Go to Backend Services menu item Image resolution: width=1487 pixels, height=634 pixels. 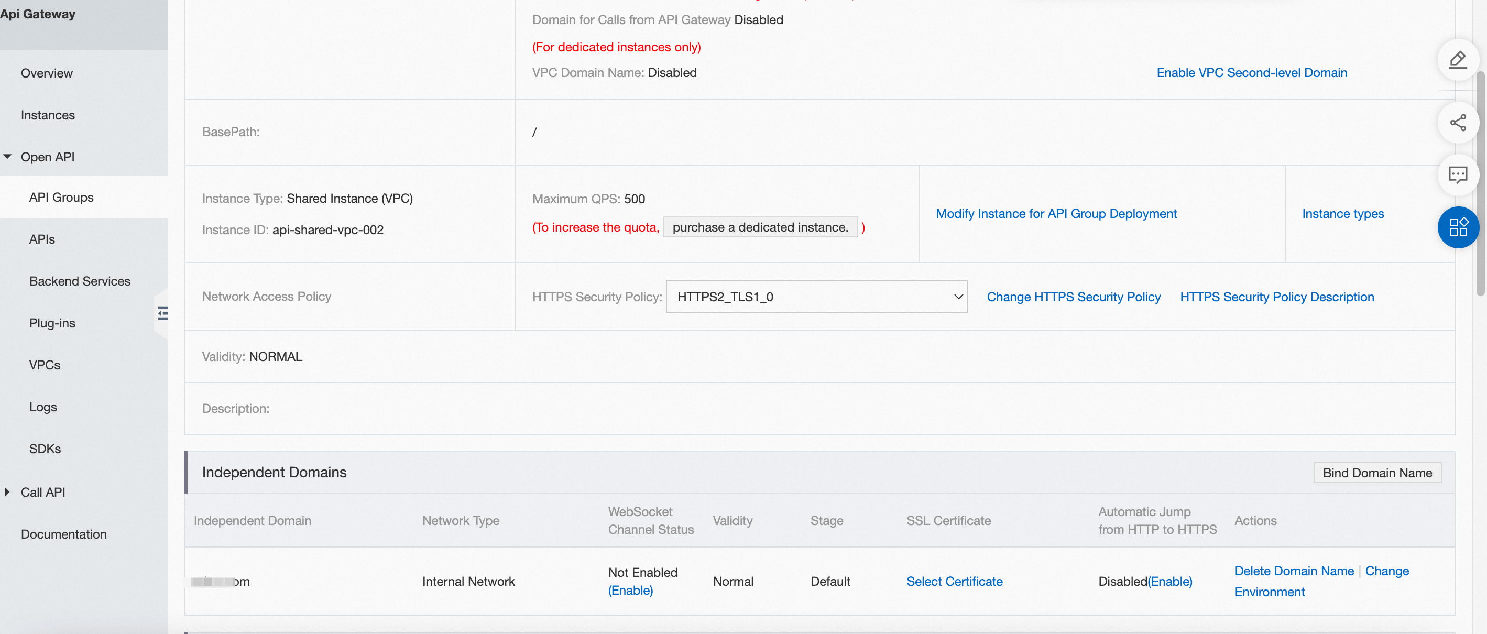click(x=80, y=281)
